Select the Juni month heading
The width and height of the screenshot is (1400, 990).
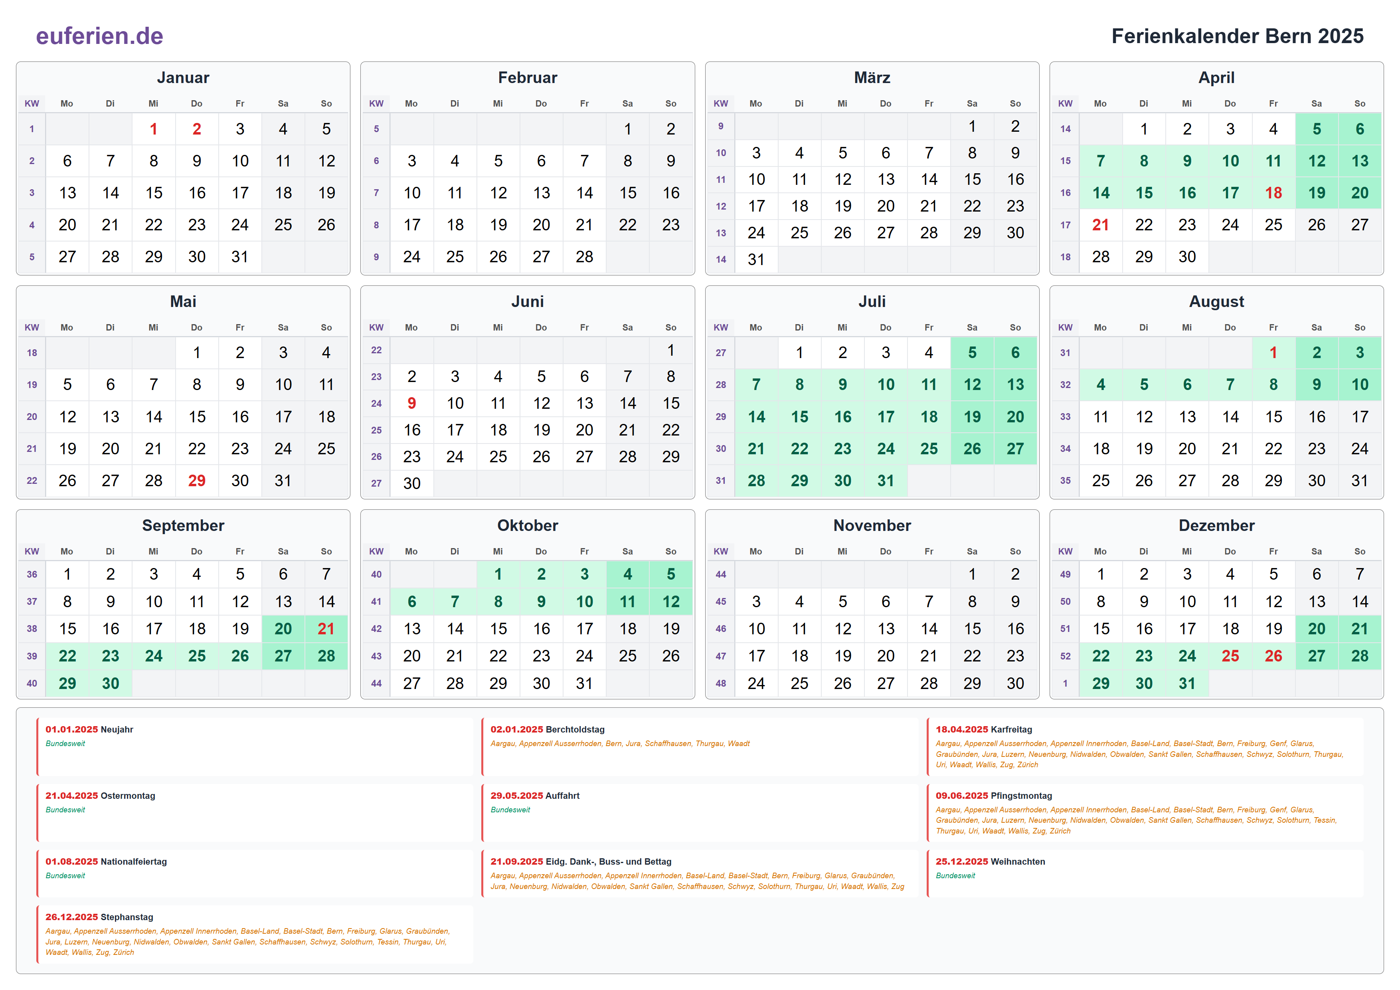coord(528,301)
